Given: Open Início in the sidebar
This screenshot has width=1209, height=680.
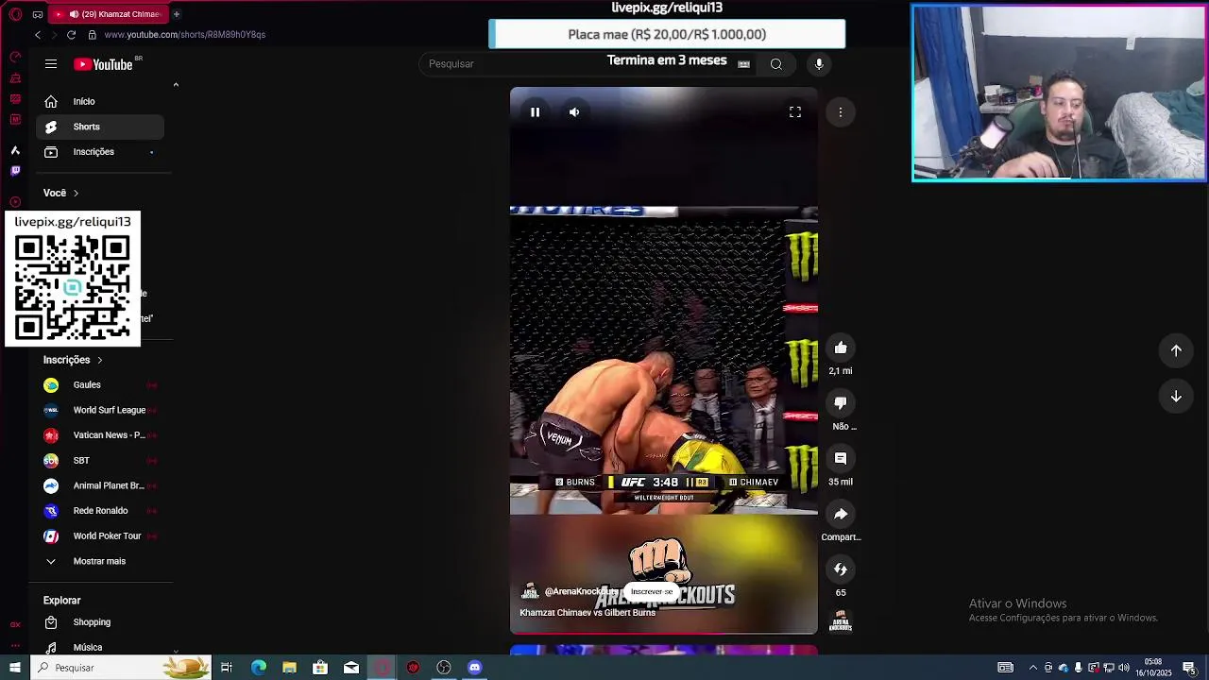Looking at the screenshot, I should tap(100, 101).
